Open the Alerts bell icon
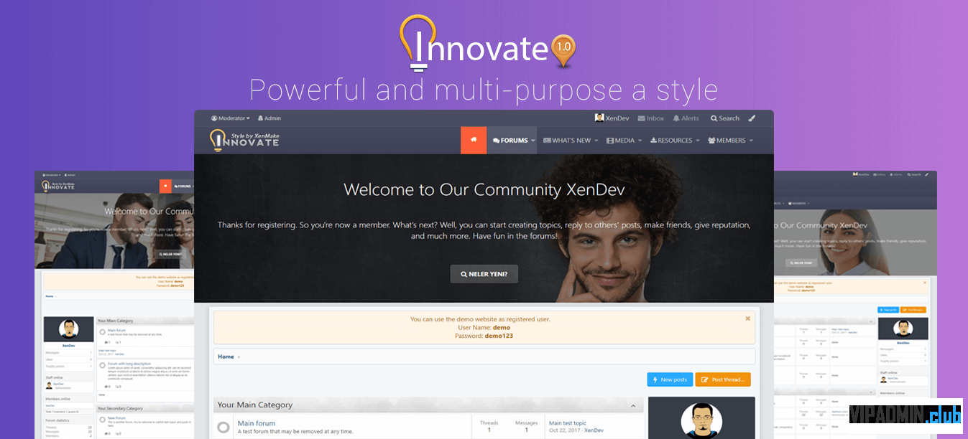Screen dimensions: 968x439 [676, 118]
